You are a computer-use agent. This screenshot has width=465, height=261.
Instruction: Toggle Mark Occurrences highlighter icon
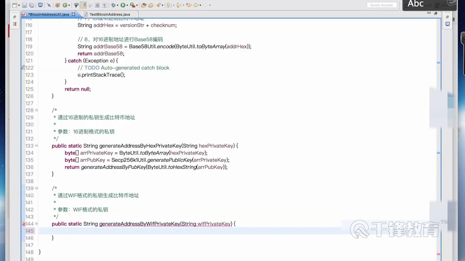pos(84,5)
